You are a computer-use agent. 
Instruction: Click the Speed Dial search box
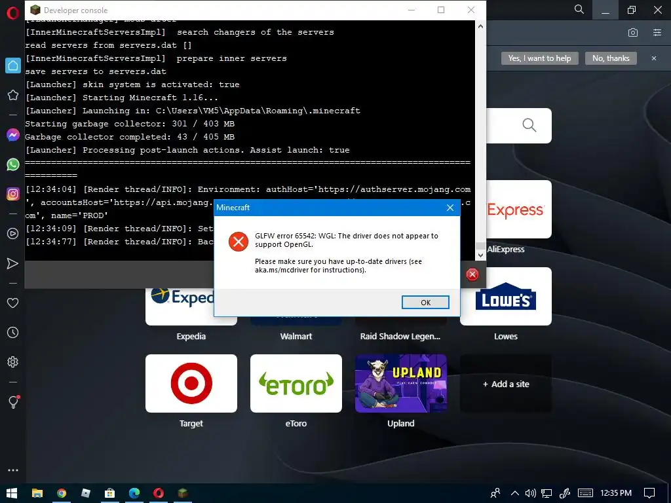(x=519, y=126)
